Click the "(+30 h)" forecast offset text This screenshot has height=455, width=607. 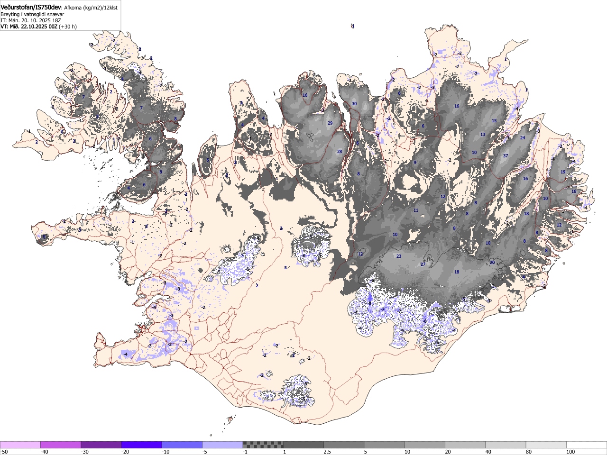[68, 27]
